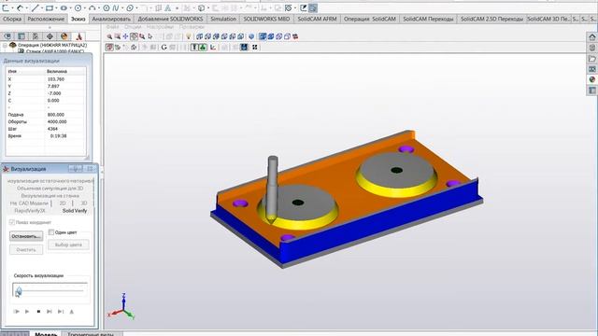Activate the rotate view tool
The image size is (598, 336).
134,36
